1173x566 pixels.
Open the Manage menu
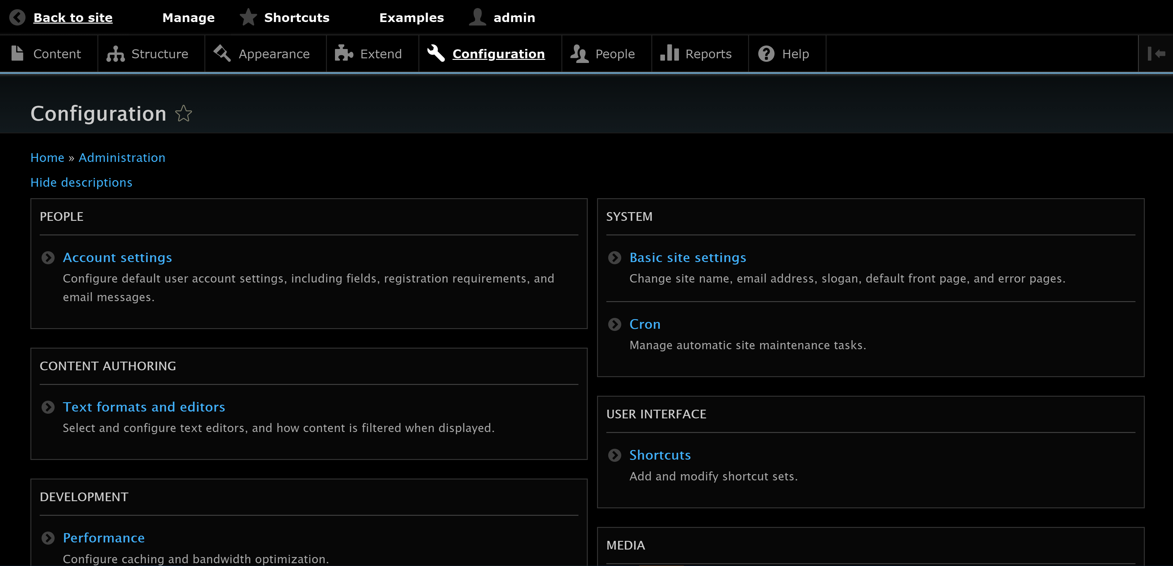(x=188, y=17)
